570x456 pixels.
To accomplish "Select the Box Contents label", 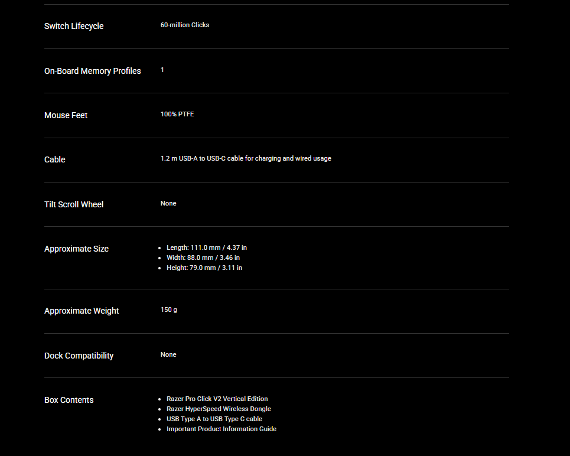I will click(x=69, y=400).
